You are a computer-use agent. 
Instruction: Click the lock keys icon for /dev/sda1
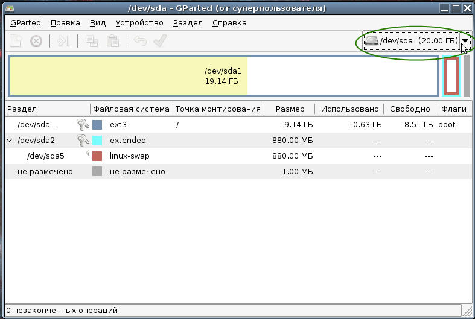tap(83, 124)
